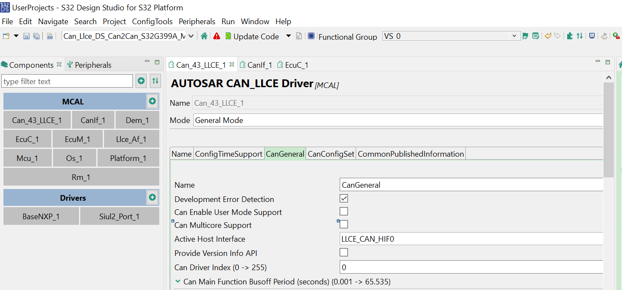Screen dimensions: 622x290
Task: Click the up-down sort arrows beside filter box
Action: 155,81
